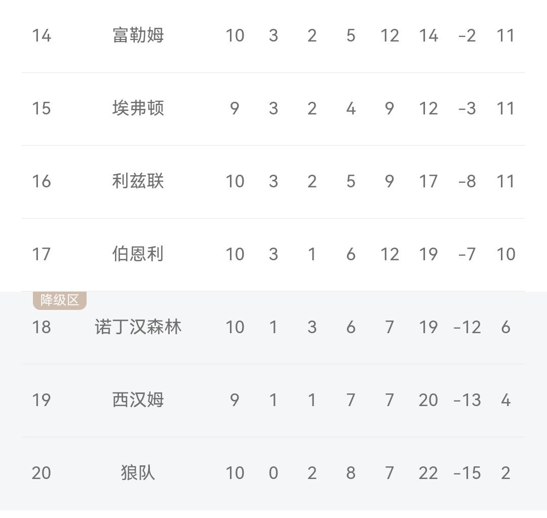Click rank number 19
This screenshot has width=547, height=518.
coord(42,400)
